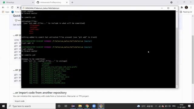Open the Windows Start menu
194x109 pixels.
click(x=3, y=106)
